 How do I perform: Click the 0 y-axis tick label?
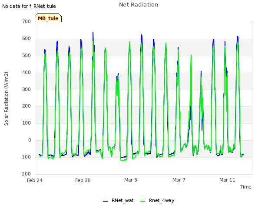point(30,140)
